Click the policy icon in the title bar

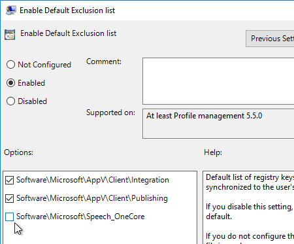[x=10, y=10]
